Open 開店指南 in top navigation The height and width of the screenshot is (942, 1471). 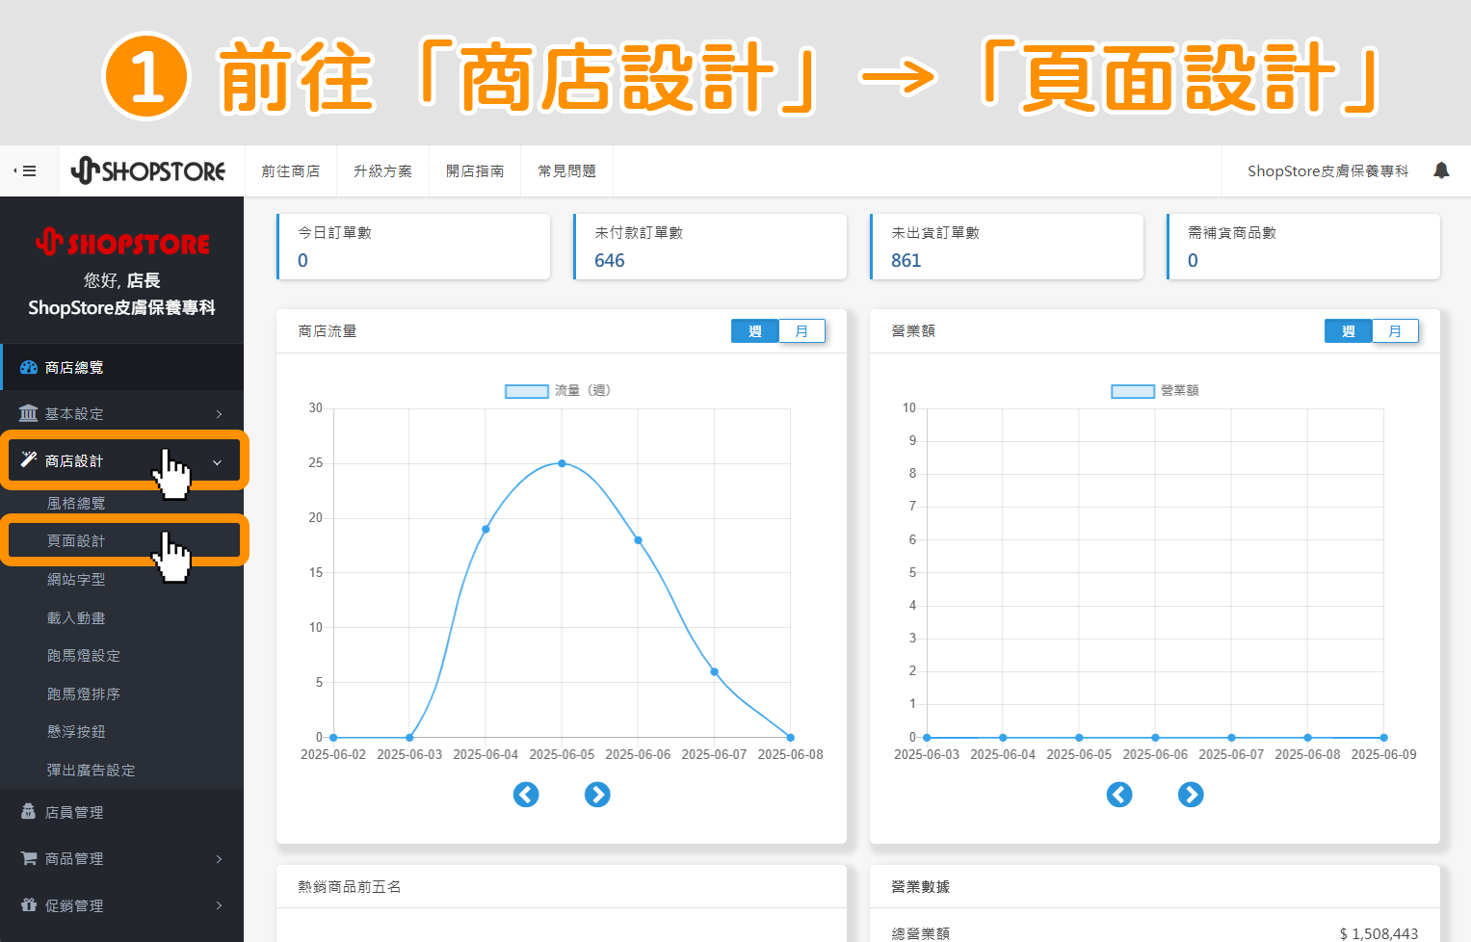[475, 171]
